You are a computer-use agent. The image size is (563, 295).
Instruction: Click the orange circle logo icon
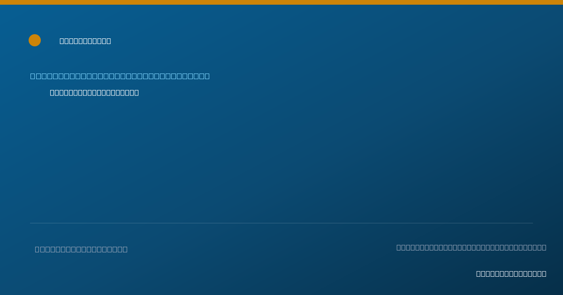pyautogui.click(x=35, y=40)
